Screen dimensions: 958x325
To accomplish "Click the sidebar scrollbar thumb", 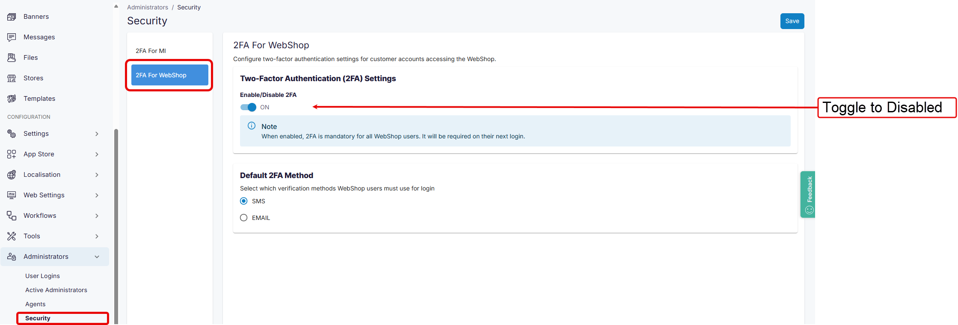I will click(x=116, y=226).
